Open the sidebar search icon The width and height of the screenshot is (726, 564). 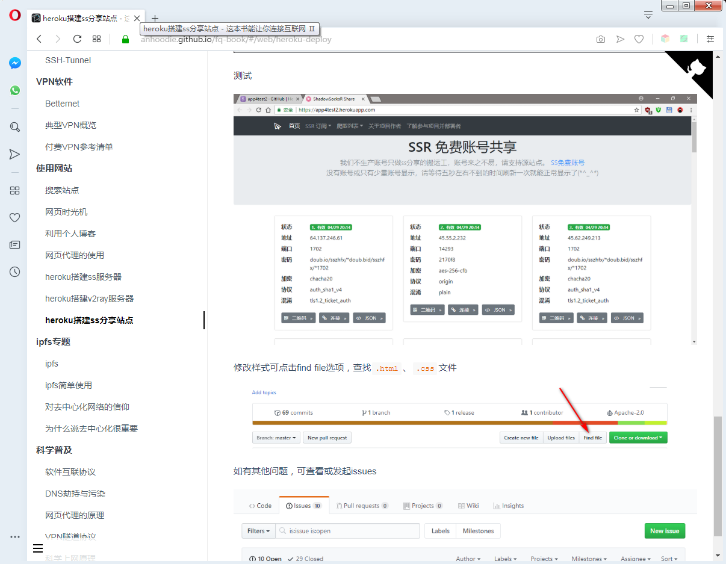15,127
